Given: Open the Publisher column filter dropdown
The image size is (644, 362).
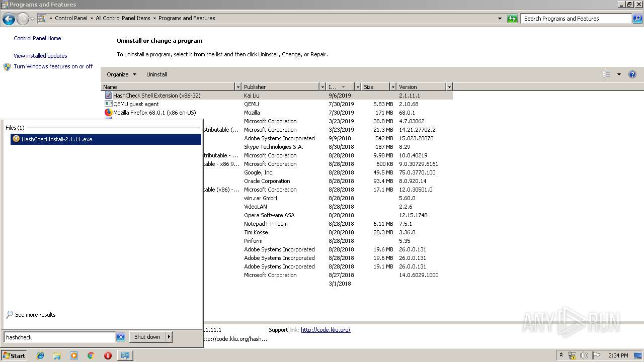Looking at the screenshot, I should pyautogui.click(x=323, y=87).
